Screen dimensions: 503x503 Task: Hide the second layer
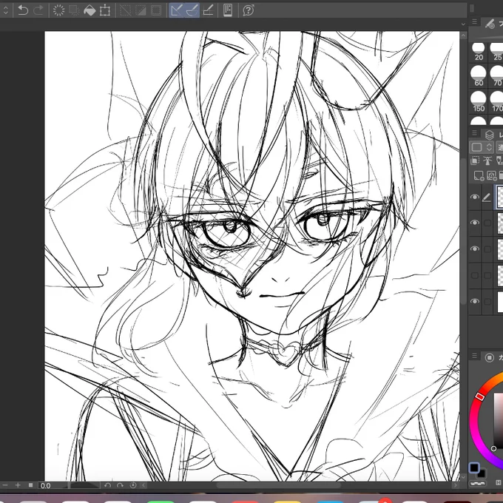(x=475, y=223)
